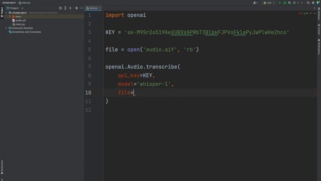Click 'api_key' parameter on line 8
The height and width of the screenshot is (181, 321).
click(128, 75)
